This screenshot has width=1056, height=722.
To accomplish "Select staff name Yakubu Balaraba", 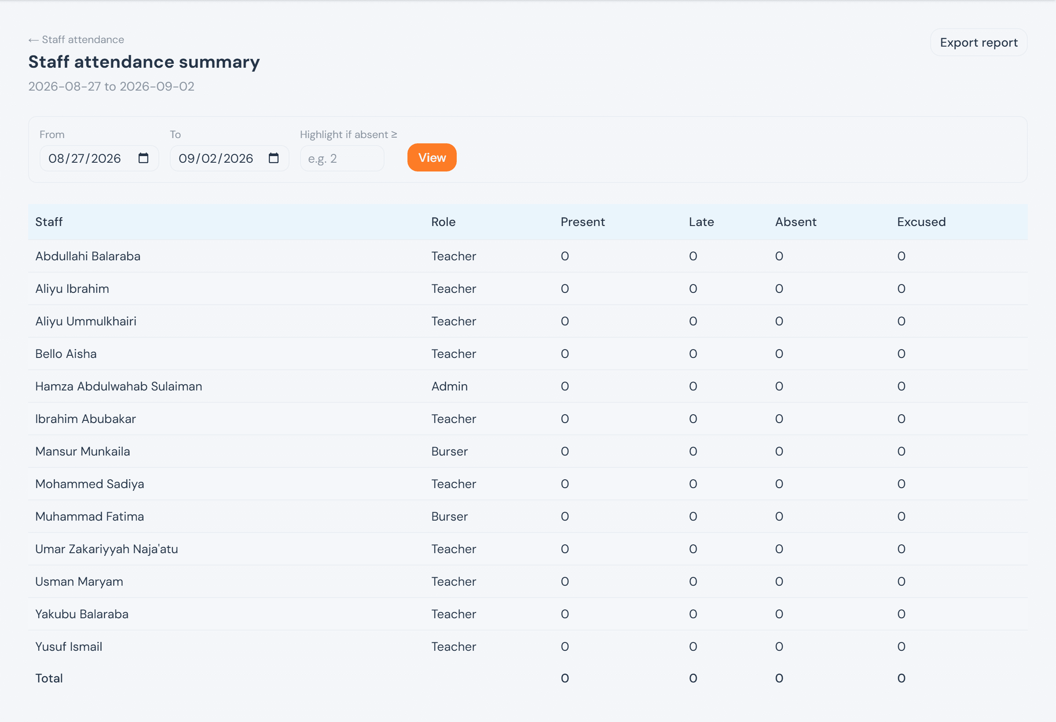I will 82,614.
